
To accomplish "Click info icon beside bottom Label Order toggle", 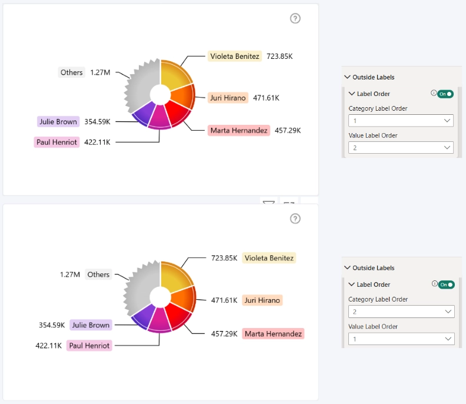I will click(x=434, y=284).
